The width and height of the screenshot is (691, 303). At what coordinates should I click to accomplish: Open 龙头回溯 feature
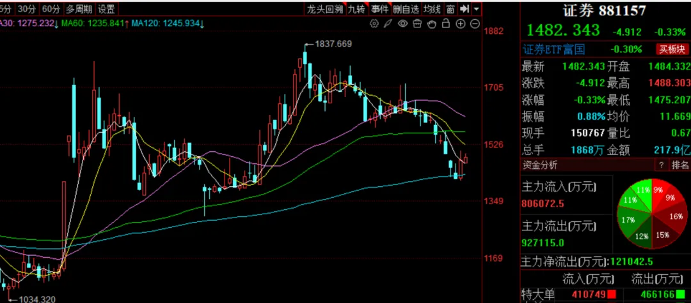(324, 9)
